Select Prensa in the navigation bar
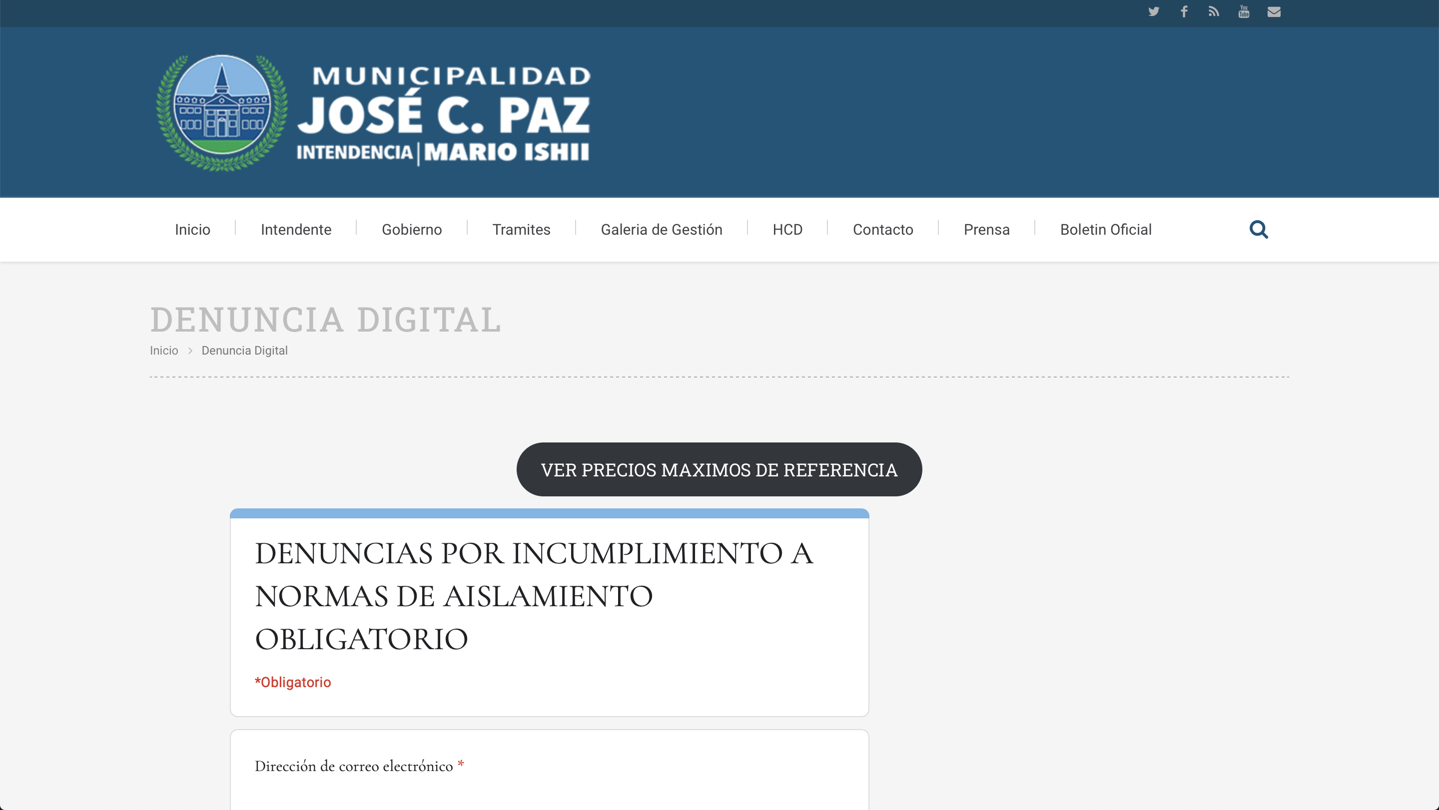This screenshot has height=810, width=1439. pos(986,229)
